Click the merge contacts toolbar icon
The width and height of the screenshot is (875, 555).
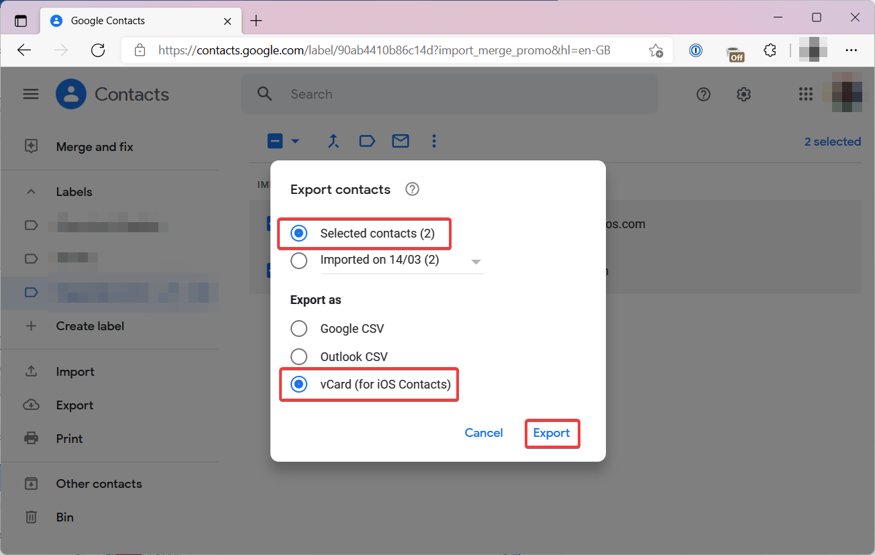[x=333, y=141]
